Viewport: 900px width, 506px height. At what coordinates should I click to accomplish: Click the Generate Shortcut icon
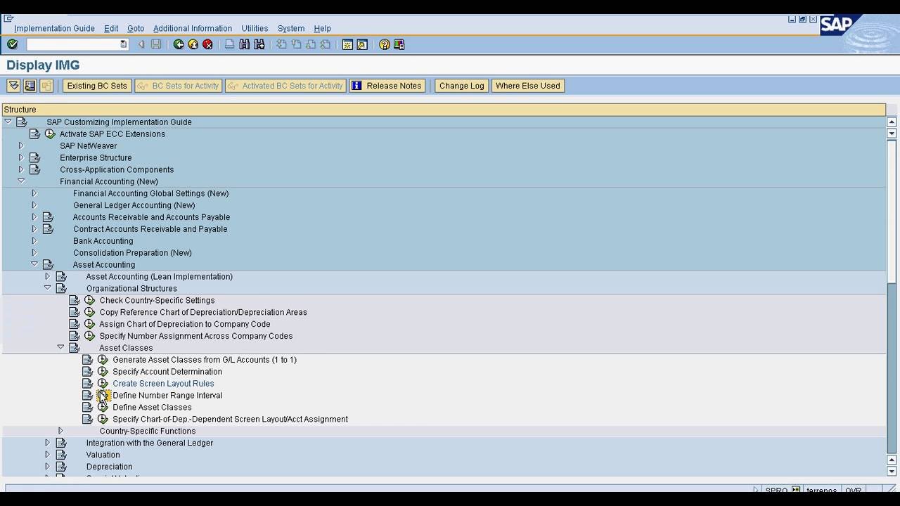coord(362,44)
